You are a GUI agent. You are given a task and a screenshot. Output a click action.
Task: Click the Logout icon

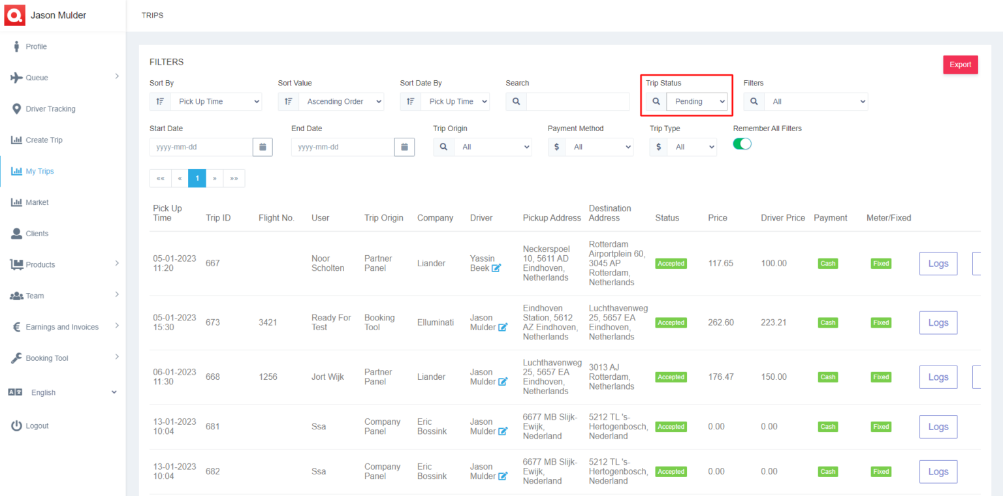pos(14,426)
